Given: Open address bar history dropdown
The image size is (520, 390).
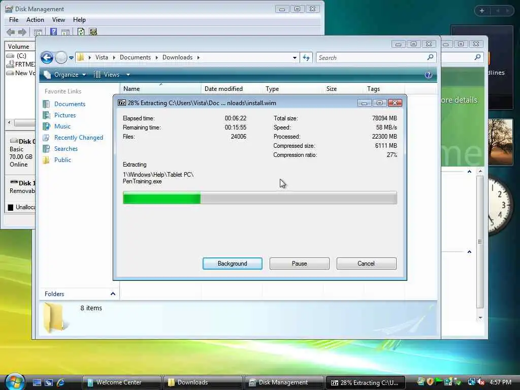Looking at the screenshot, I should pos(295,58).
